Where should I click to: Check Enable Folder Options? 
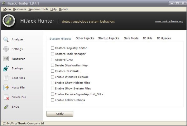pyautogui.click(x=52, y=100)
